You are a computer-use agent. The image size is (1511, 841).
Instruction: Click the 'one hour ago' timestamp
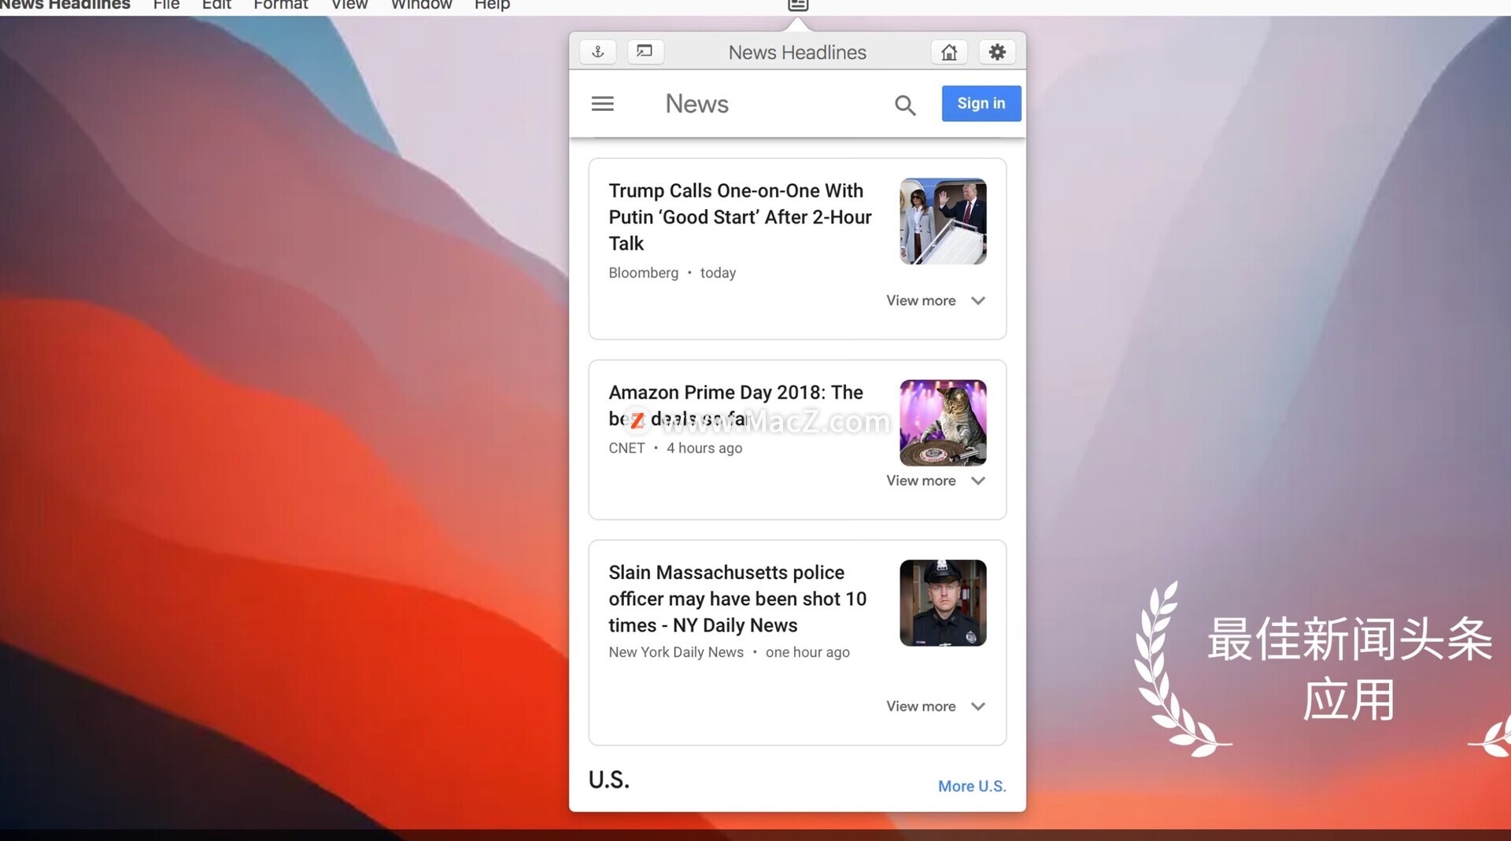click(807, 652)
